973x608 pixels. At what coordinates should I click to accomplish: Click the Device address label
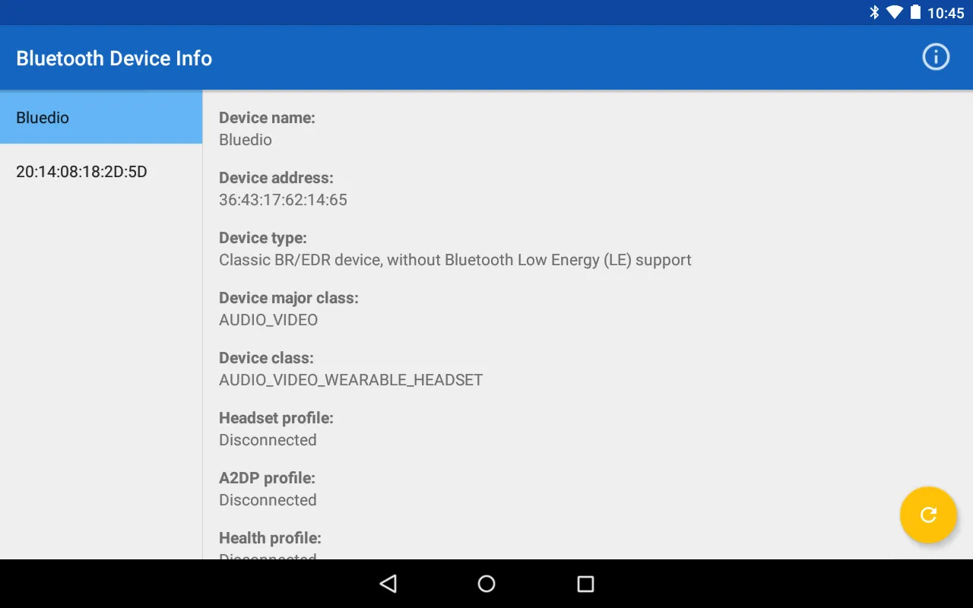[276, 178]
